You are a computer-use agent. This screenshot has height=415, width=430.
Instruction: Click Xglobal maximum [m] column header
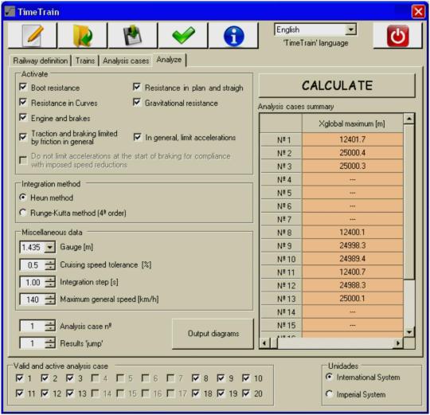click(x=353, y=123)
